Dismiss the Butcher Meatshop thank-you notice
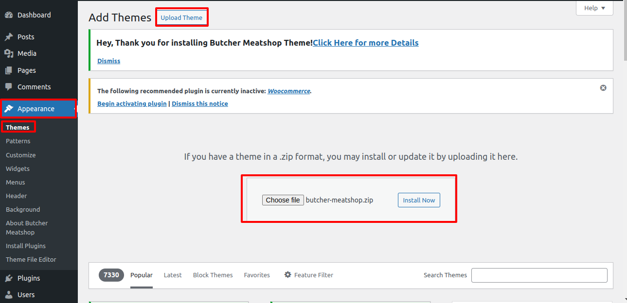627x303 pixels. pos(109,61)
